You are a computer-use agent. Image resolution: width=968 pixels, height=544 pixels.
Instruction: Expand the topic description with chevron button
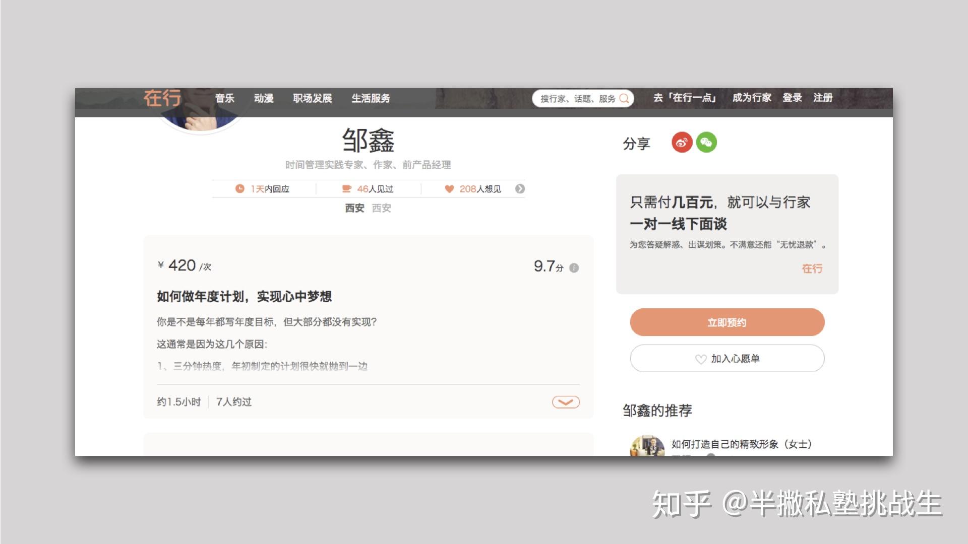pyautogui.click(x=566, y=402)
